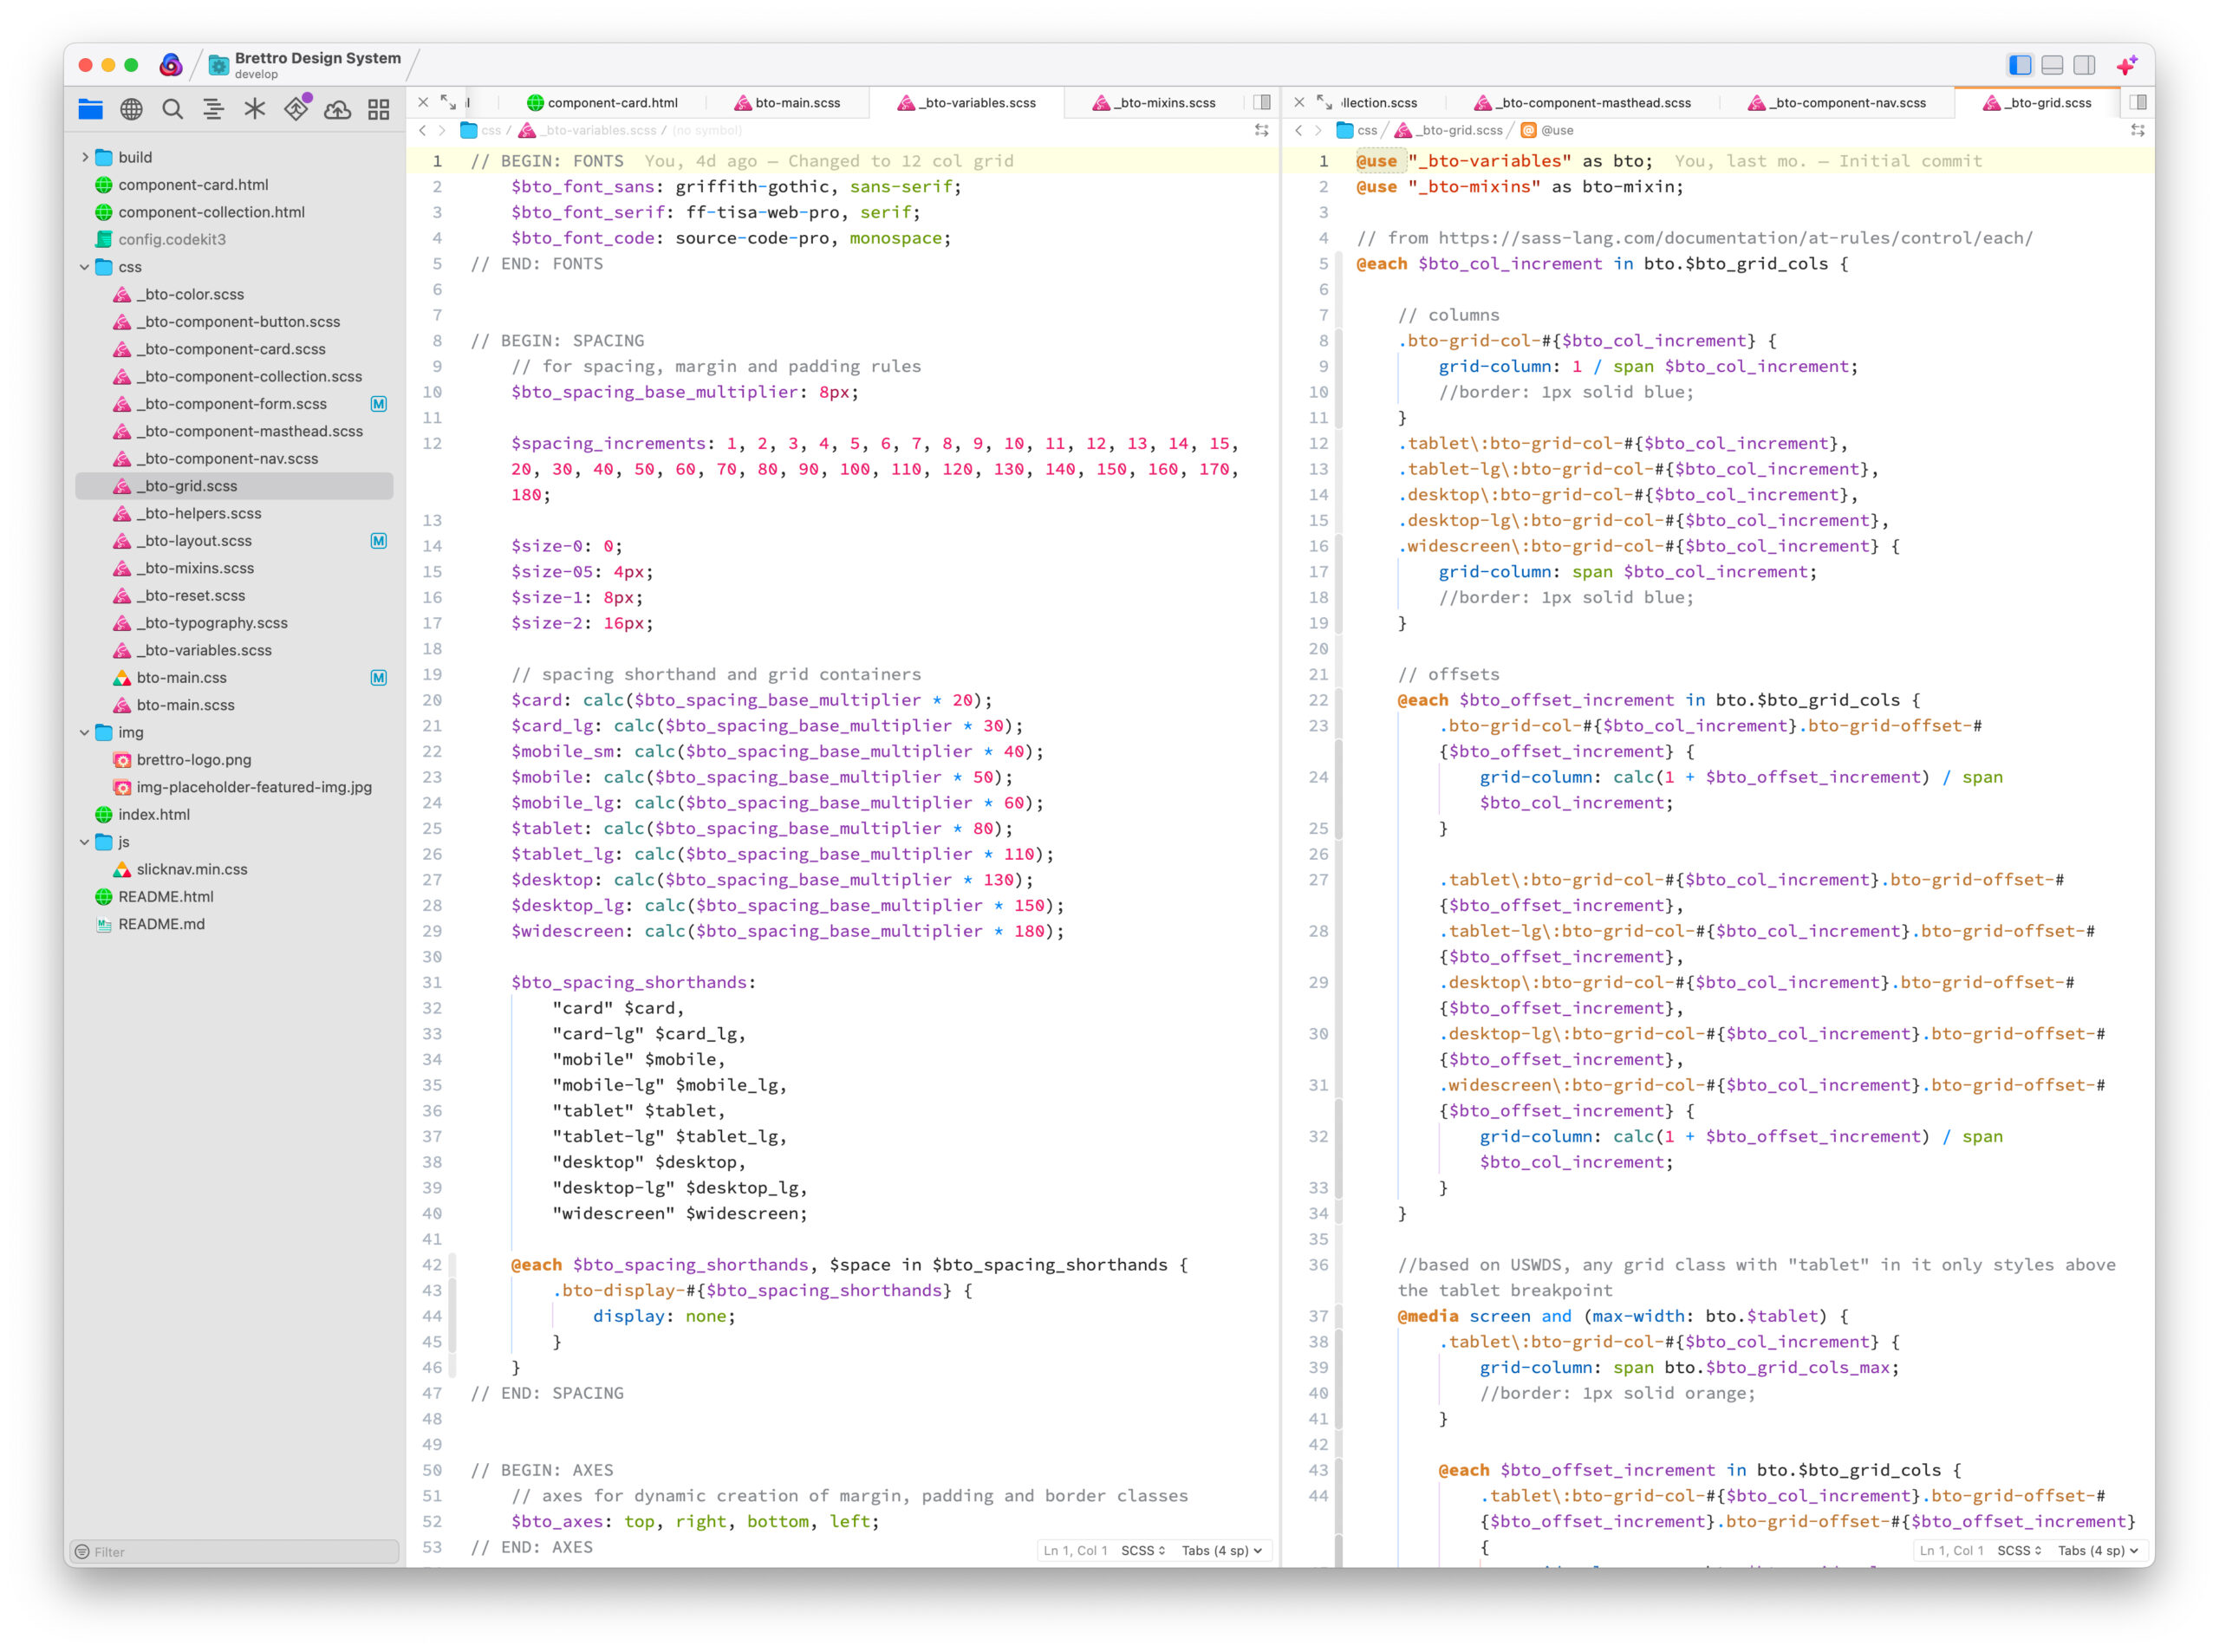Viewport: 2219px width, 1652px height.
Task: Click right pane Ln 1, Col 1 indicator
Action: pos(1951,1550)
